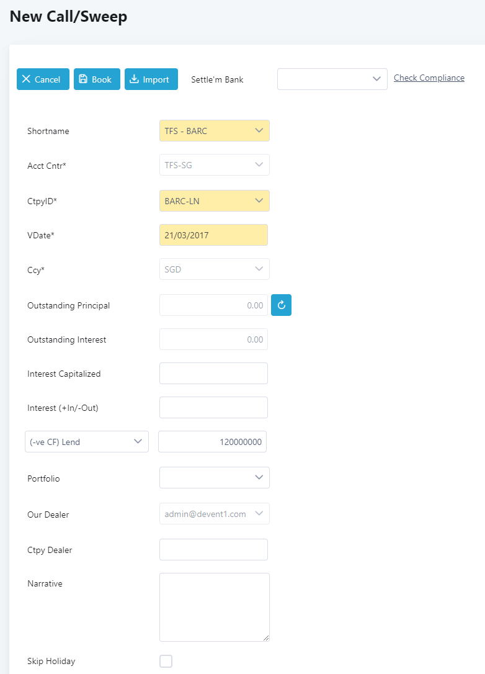Click the Cancel button
The height and width of the screenshot is (674, 485).
43,79
